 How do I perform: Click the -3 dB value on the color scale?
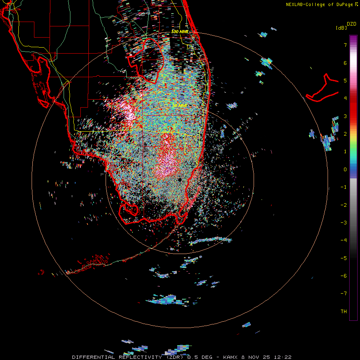(x=344, y=223)
